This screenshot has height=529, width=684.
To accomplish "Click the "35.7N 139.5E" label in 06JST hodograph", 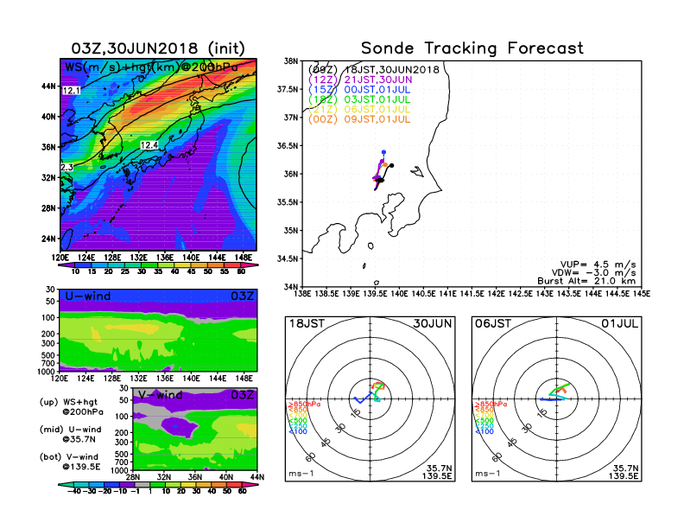I will coord(624,472).
